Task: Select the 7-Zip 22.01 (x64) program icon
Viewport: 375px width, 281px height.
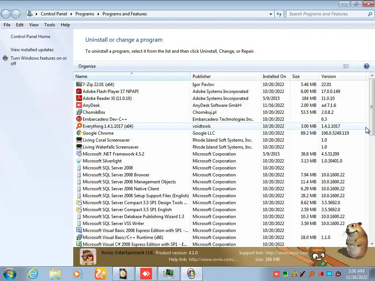Action: [x=79, y=85]
